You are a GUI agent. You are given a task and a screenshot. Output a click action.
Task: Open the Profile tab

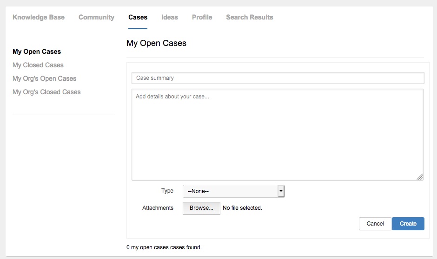tap(202, 17)
